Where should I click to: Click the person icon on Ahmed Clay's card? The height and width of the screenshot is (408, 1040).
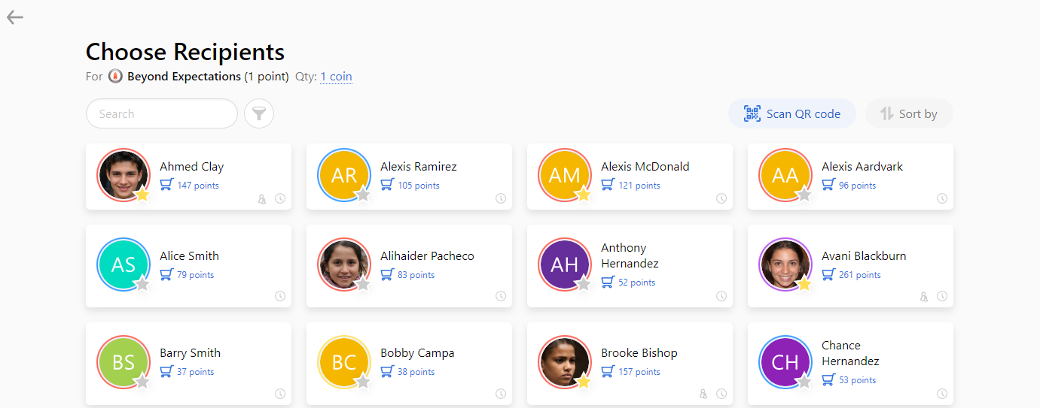coord(262,199)
